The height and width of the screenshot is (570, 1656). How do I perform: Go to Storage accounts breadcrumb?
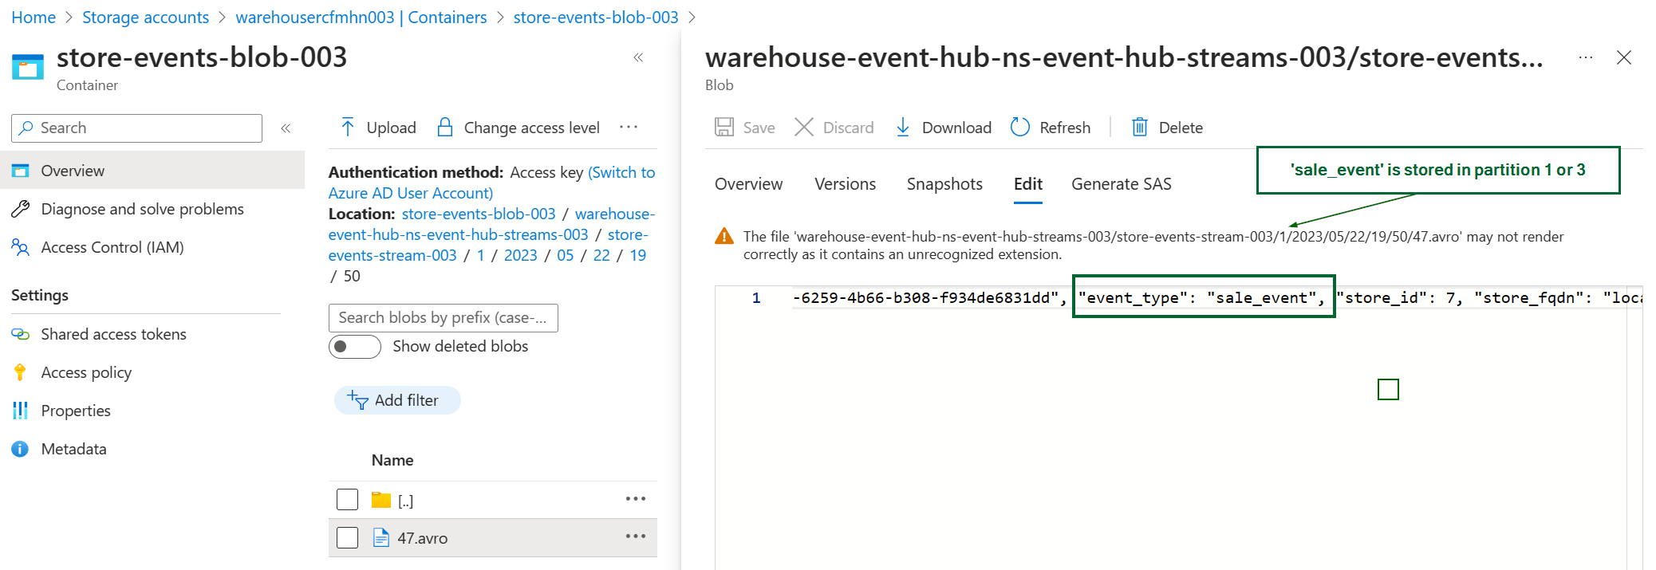pyautogui.click(x=145, y=18)
